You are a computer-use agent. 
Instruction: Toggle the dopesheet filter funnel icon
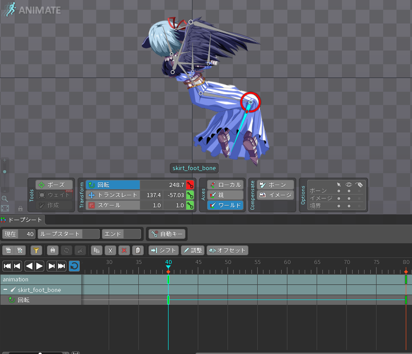coord(36,250)
